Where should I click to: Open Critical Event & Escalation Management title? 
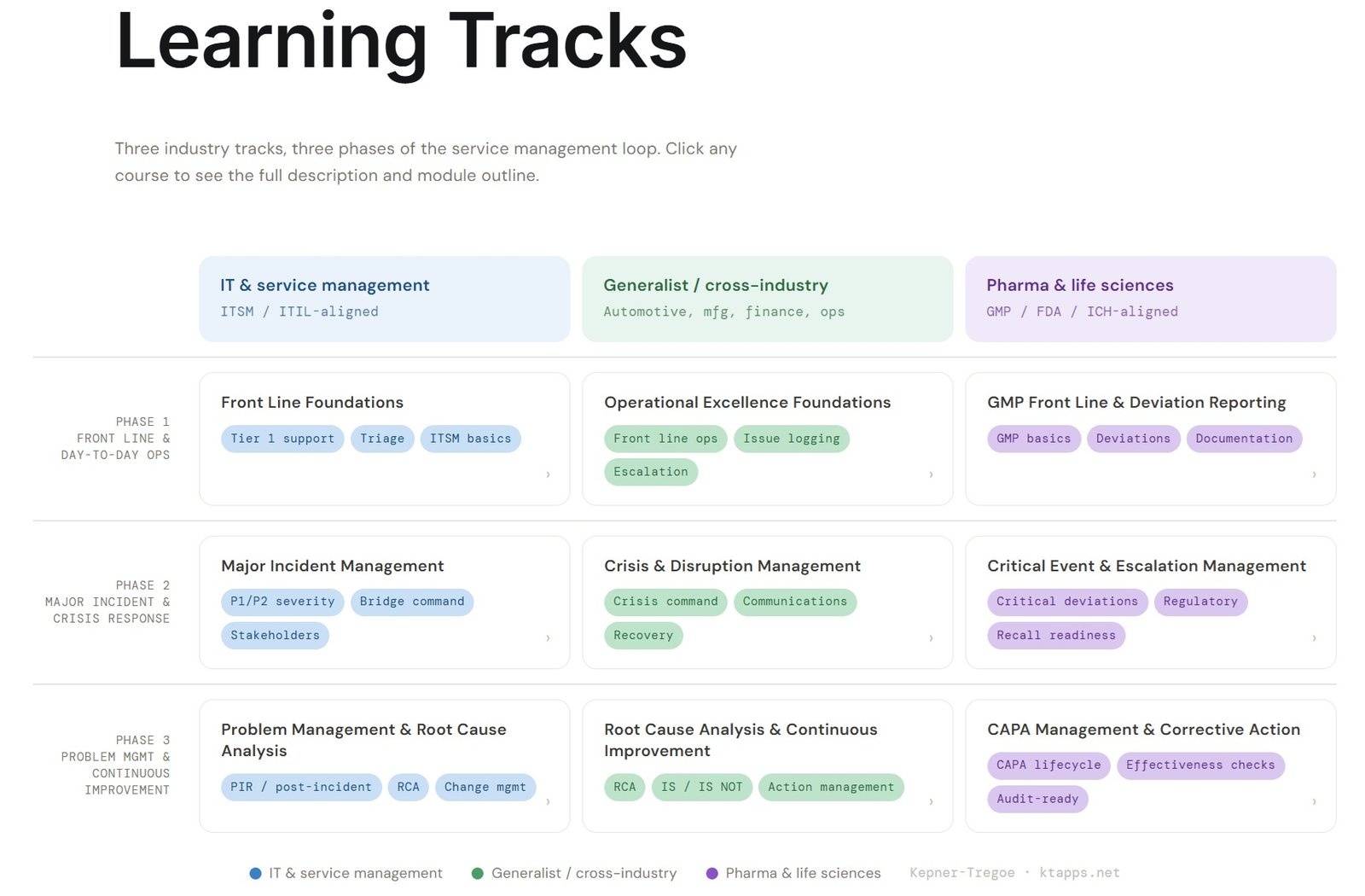[x=1147, y=566]
